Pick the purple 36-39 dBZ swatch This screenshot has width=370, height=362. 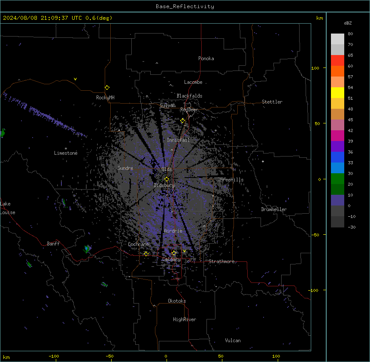coord(337,146)
